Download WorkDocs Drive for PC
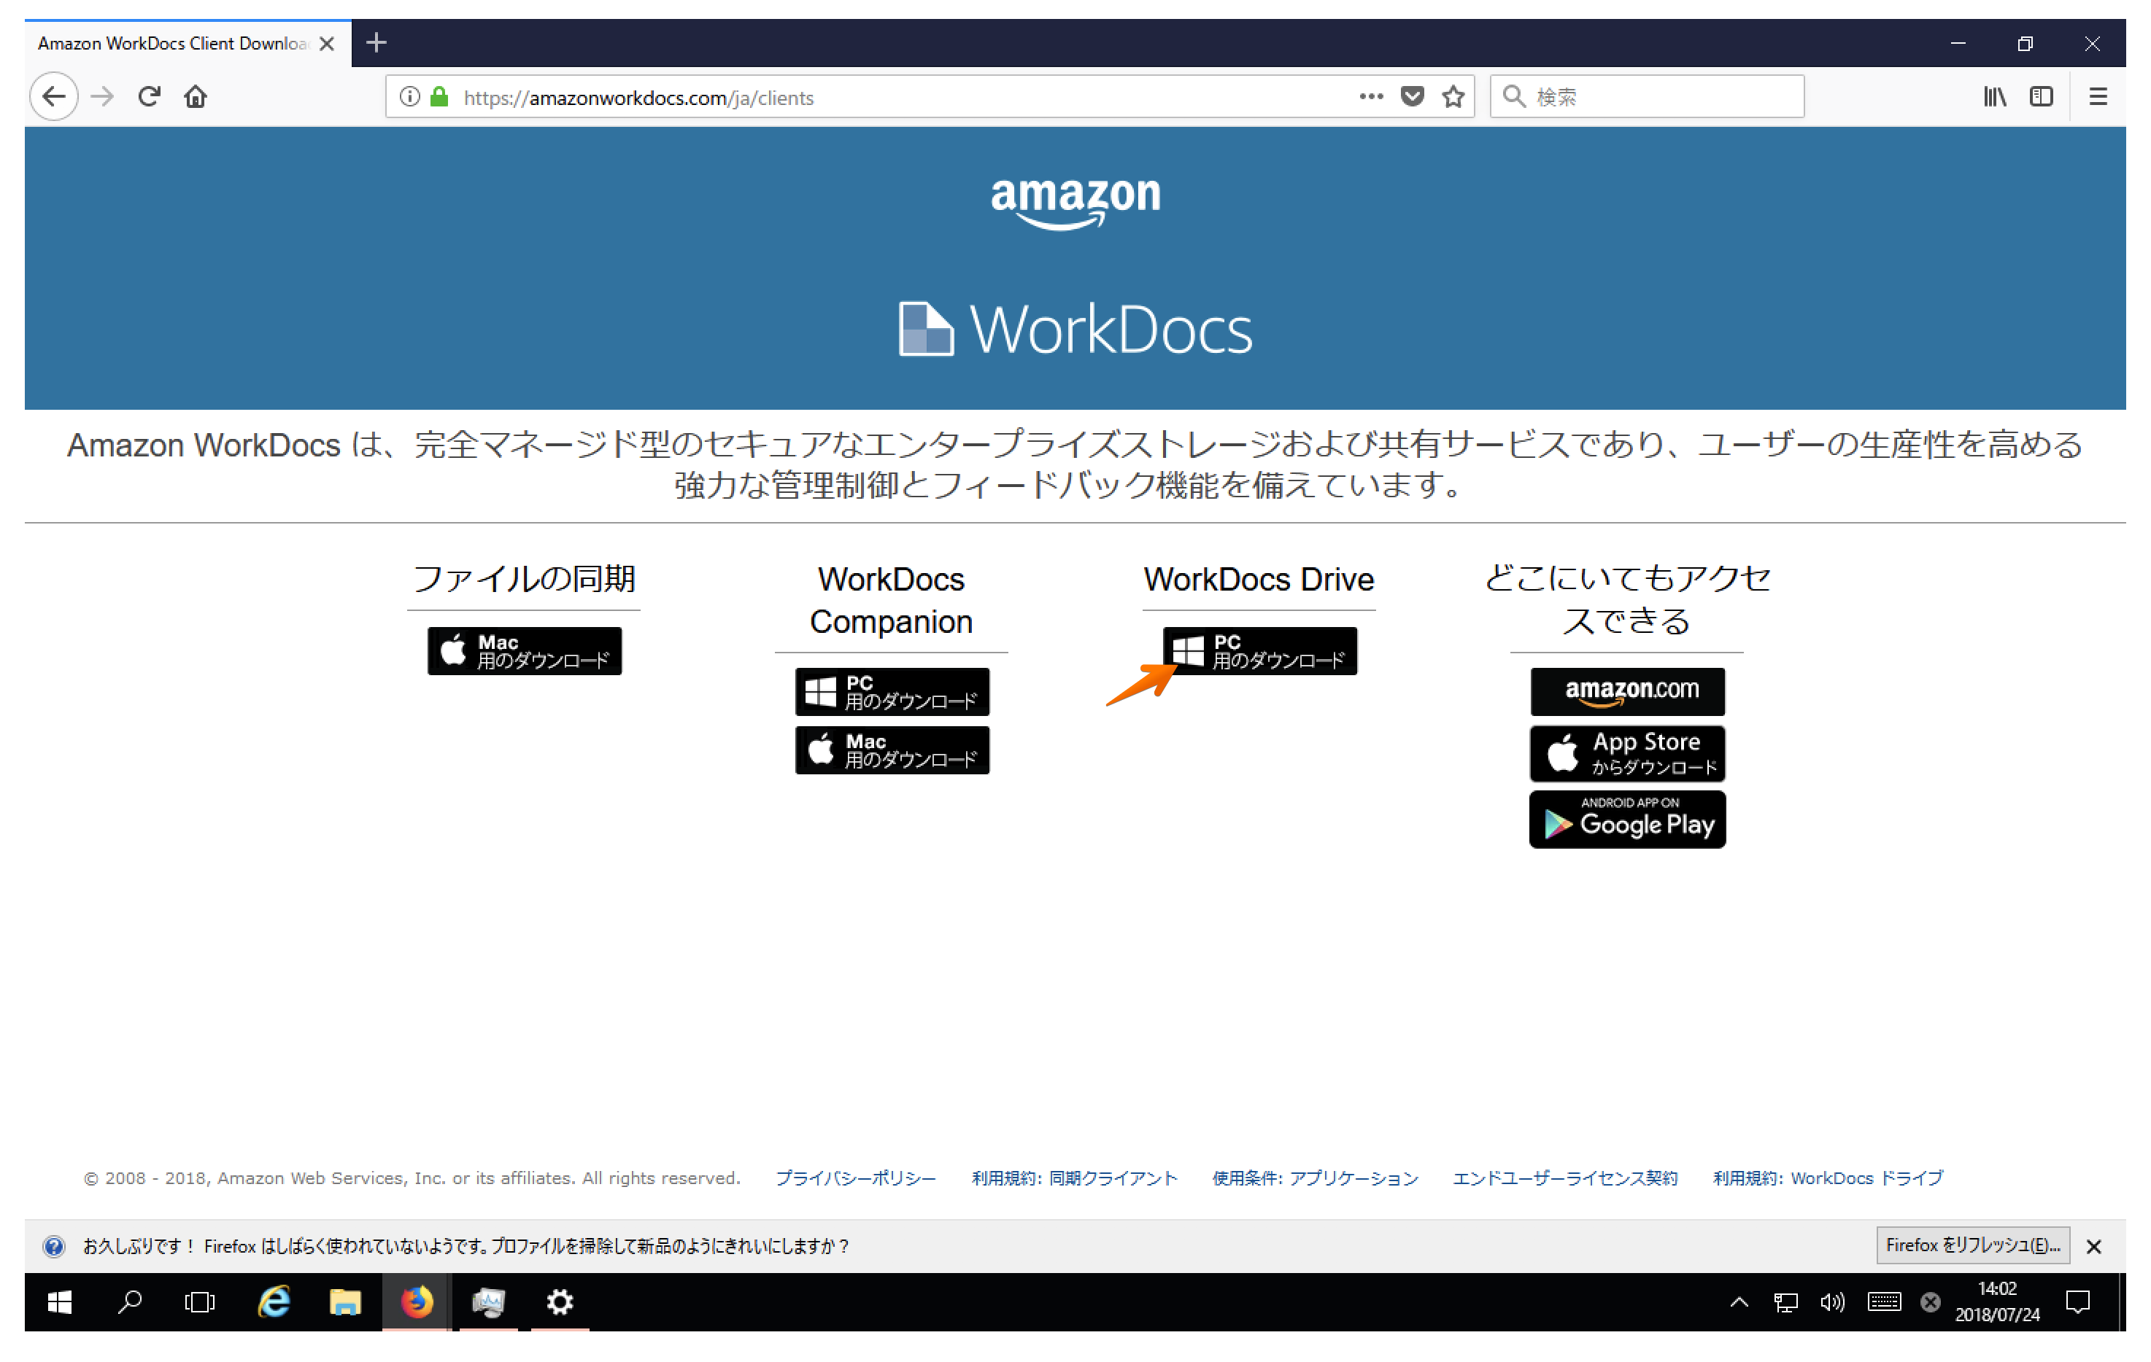The width and height of the screenshot is (2151, 1362). 1259,652
